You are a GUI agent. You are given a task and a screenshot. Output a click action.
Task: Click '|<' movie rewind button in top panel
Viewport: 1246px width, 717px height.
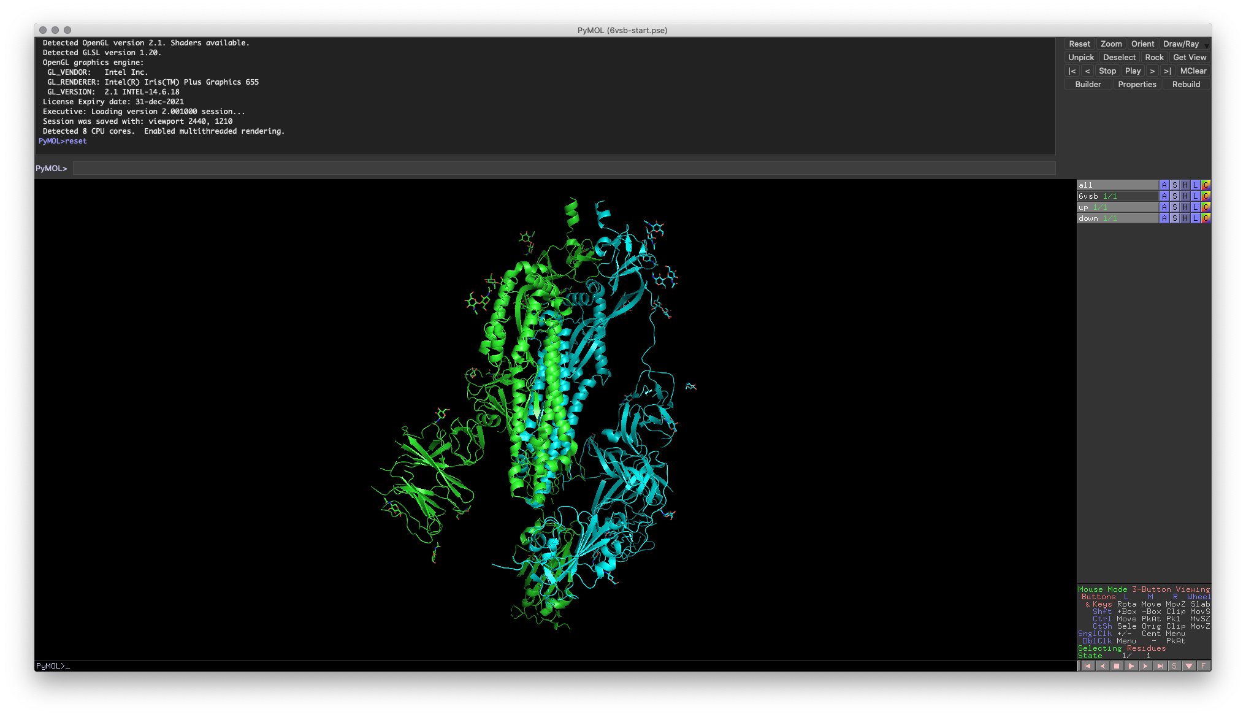click(x=1072, y=71)
